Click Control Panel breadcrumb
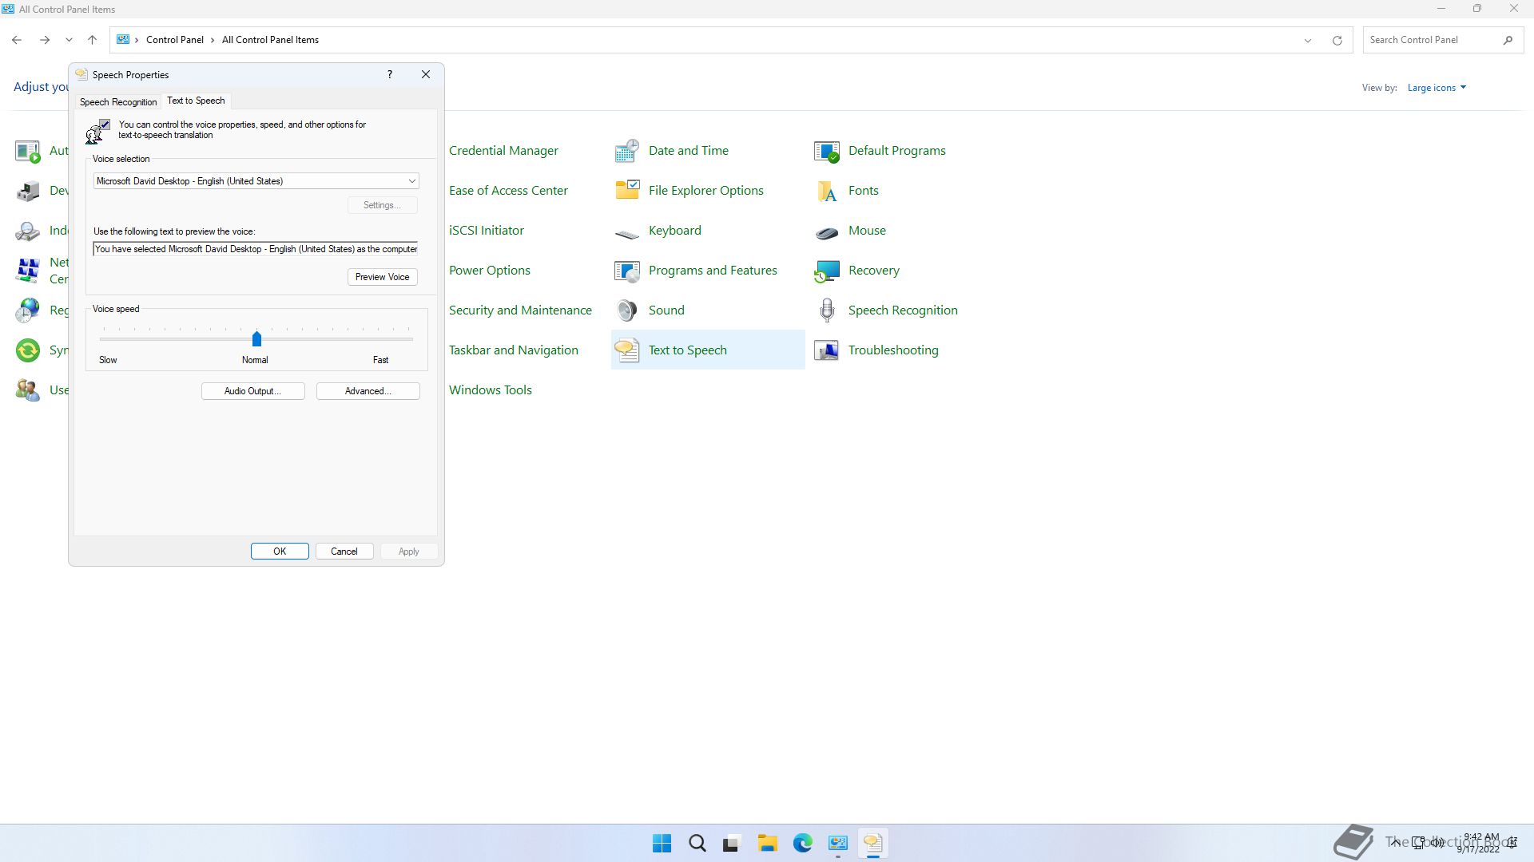The image size is (1534, 862). 174,40
